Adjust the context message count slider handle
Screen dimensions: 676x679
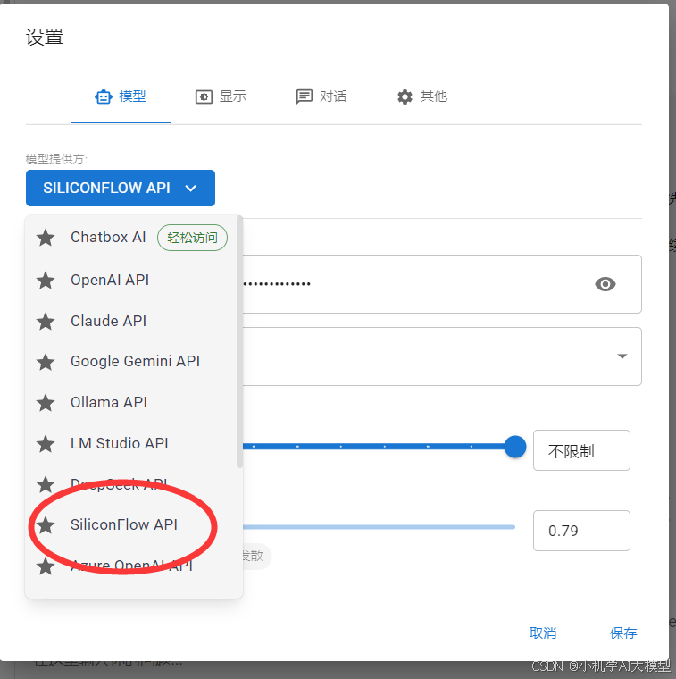[x=515, y=447]
